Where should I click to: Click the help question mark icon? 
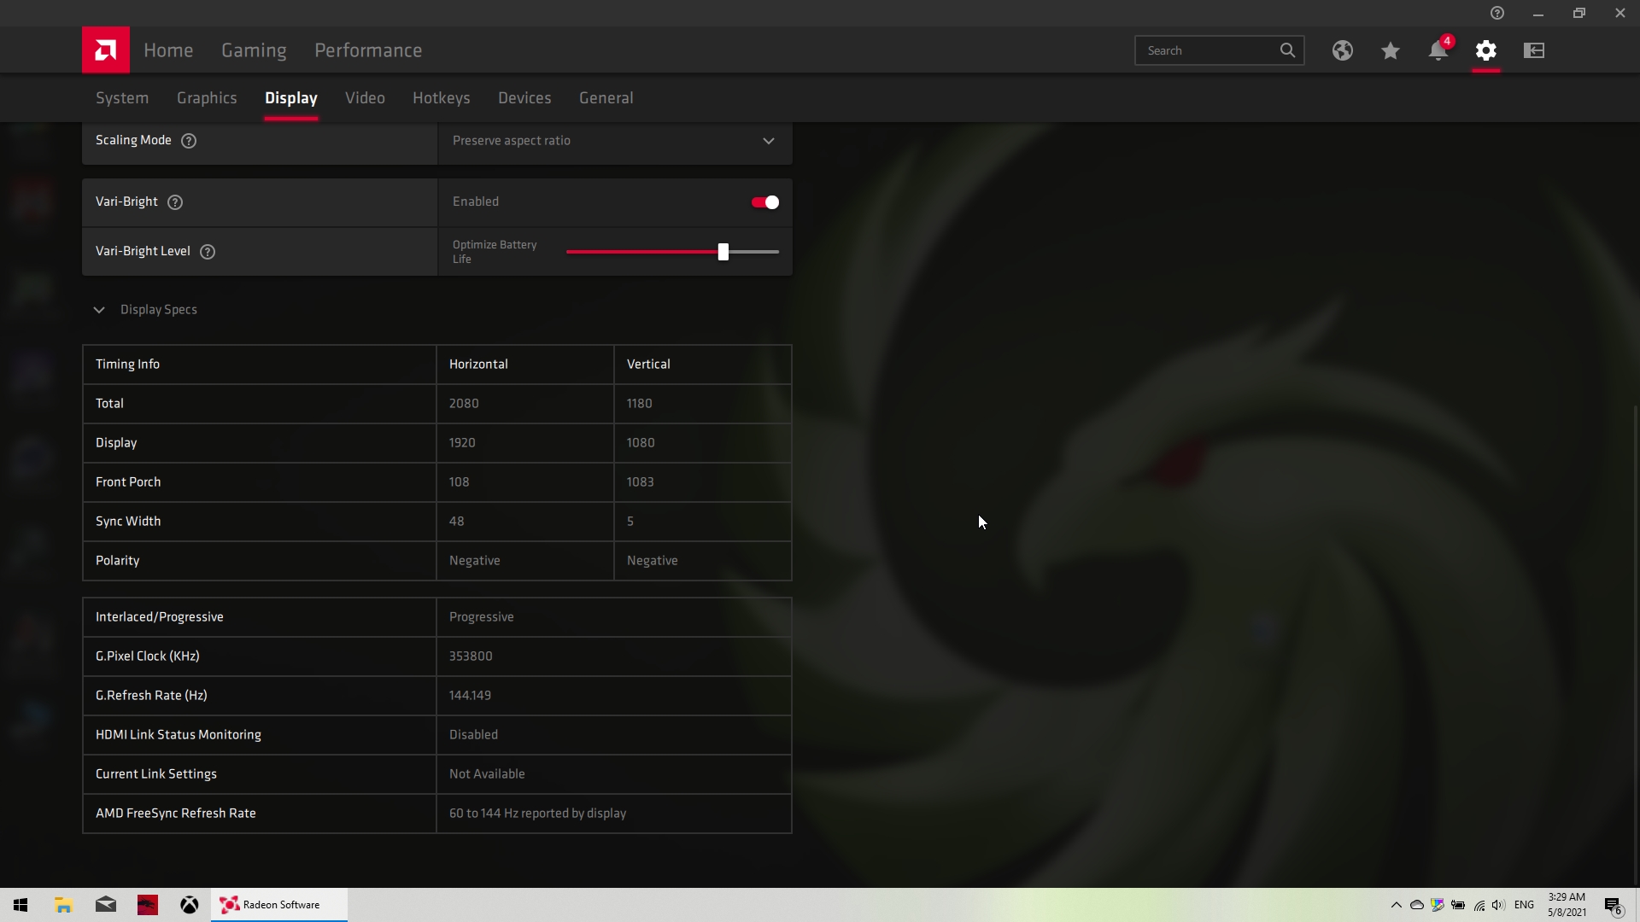[x=1497, y=13]
